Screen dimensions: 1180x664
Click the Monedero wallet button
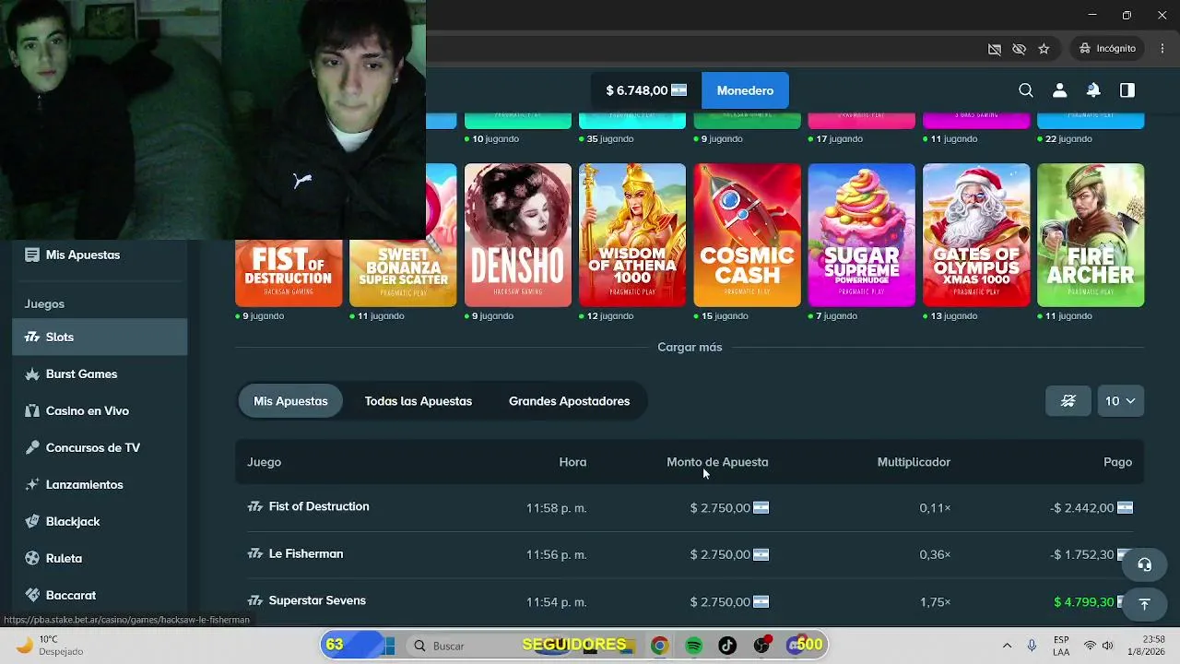click(745, 90)
